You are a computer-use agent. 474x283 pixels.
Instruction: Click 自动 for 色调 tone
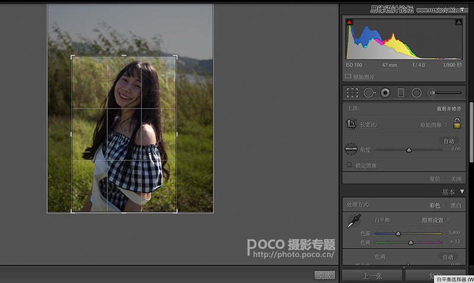[x=448, y=257]
